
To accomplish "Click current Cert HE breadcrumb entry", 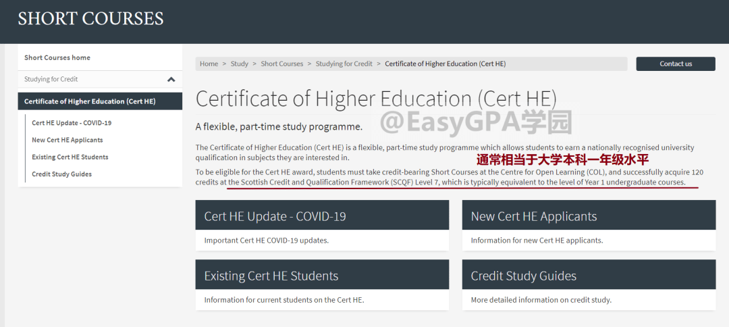I will tap(445, 64).
